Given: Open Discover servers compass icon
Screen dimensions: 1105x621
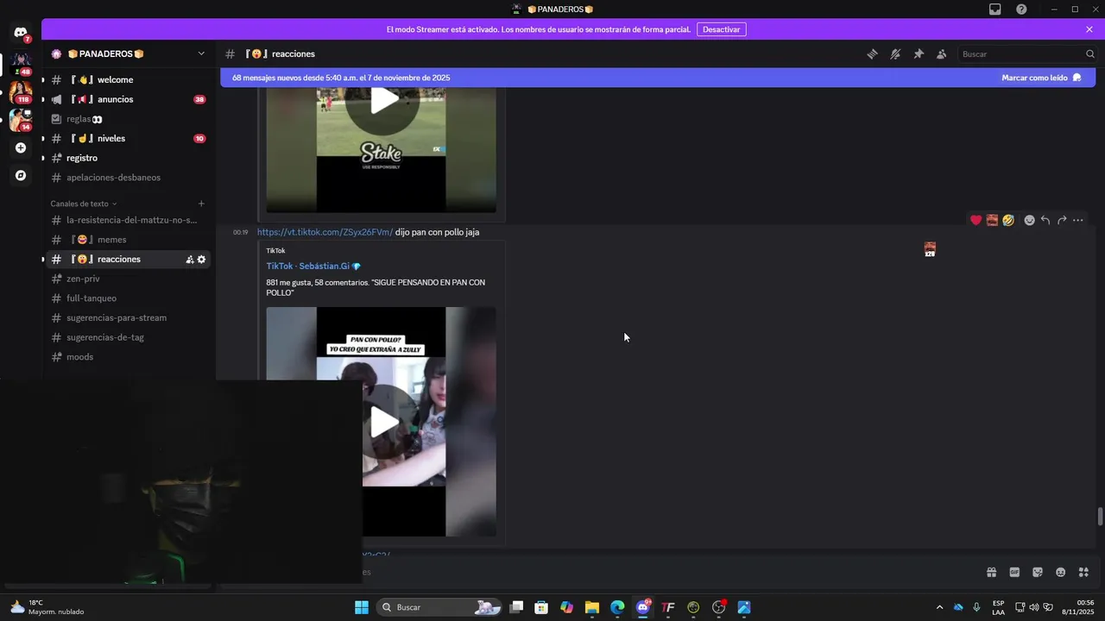Looking at the screenshot, I should [x=21, y=175].
